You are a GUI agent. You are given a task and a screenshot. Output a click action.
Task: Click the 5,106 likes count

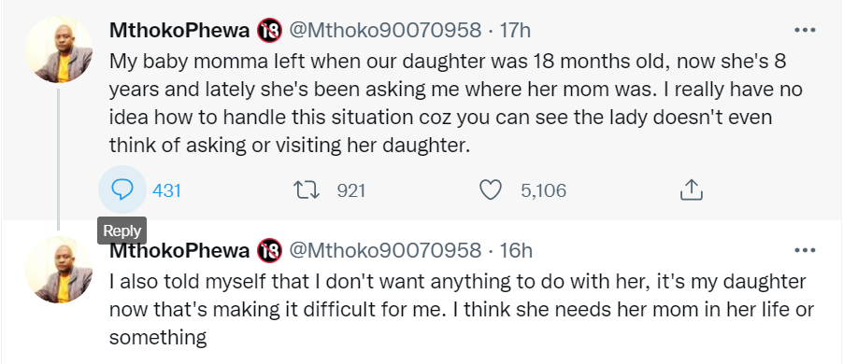coord(544,190)
